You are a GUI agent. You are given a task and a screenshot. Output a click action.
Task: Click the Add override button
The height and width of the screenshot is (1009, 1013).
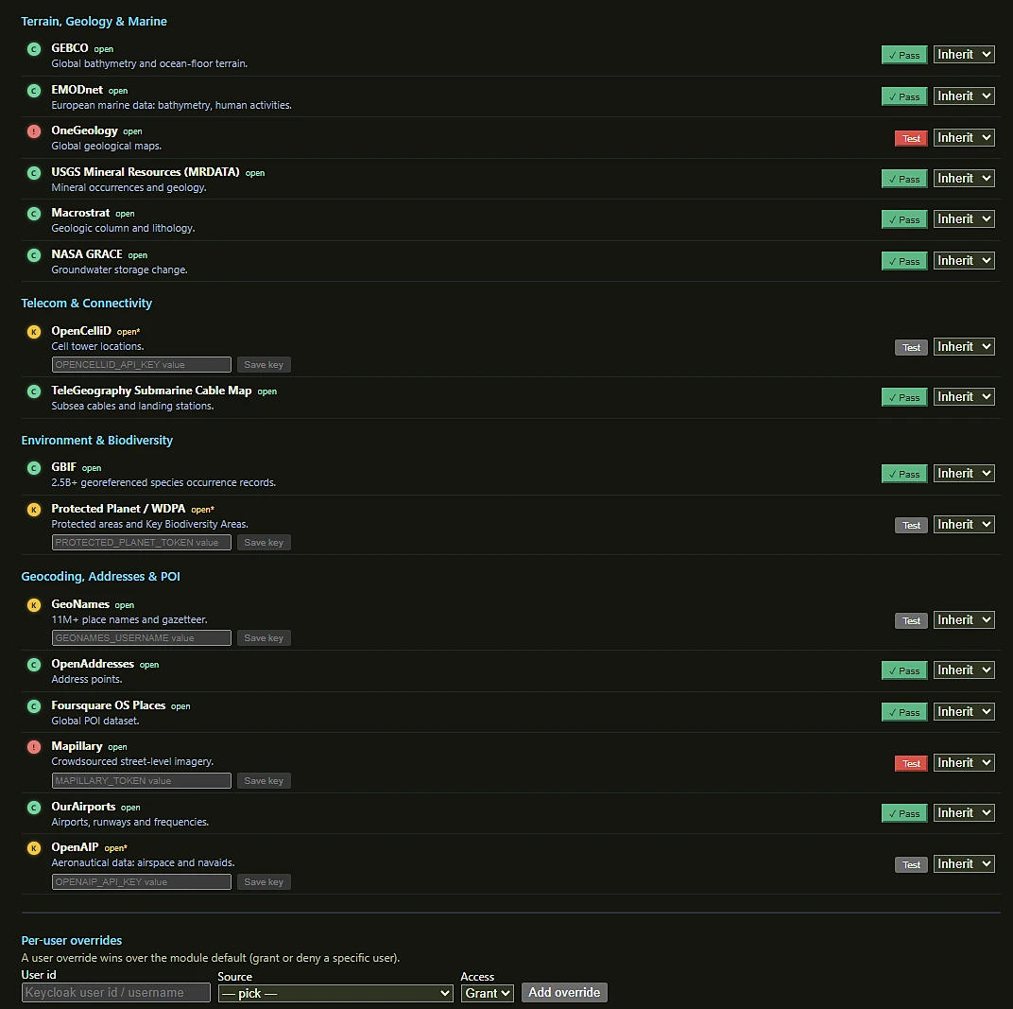tap(564, 993)
